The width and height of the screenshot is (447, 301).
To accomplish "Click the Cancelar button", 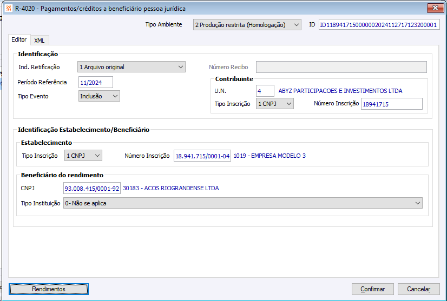I will pyautogui.click(x=418, y=289).
